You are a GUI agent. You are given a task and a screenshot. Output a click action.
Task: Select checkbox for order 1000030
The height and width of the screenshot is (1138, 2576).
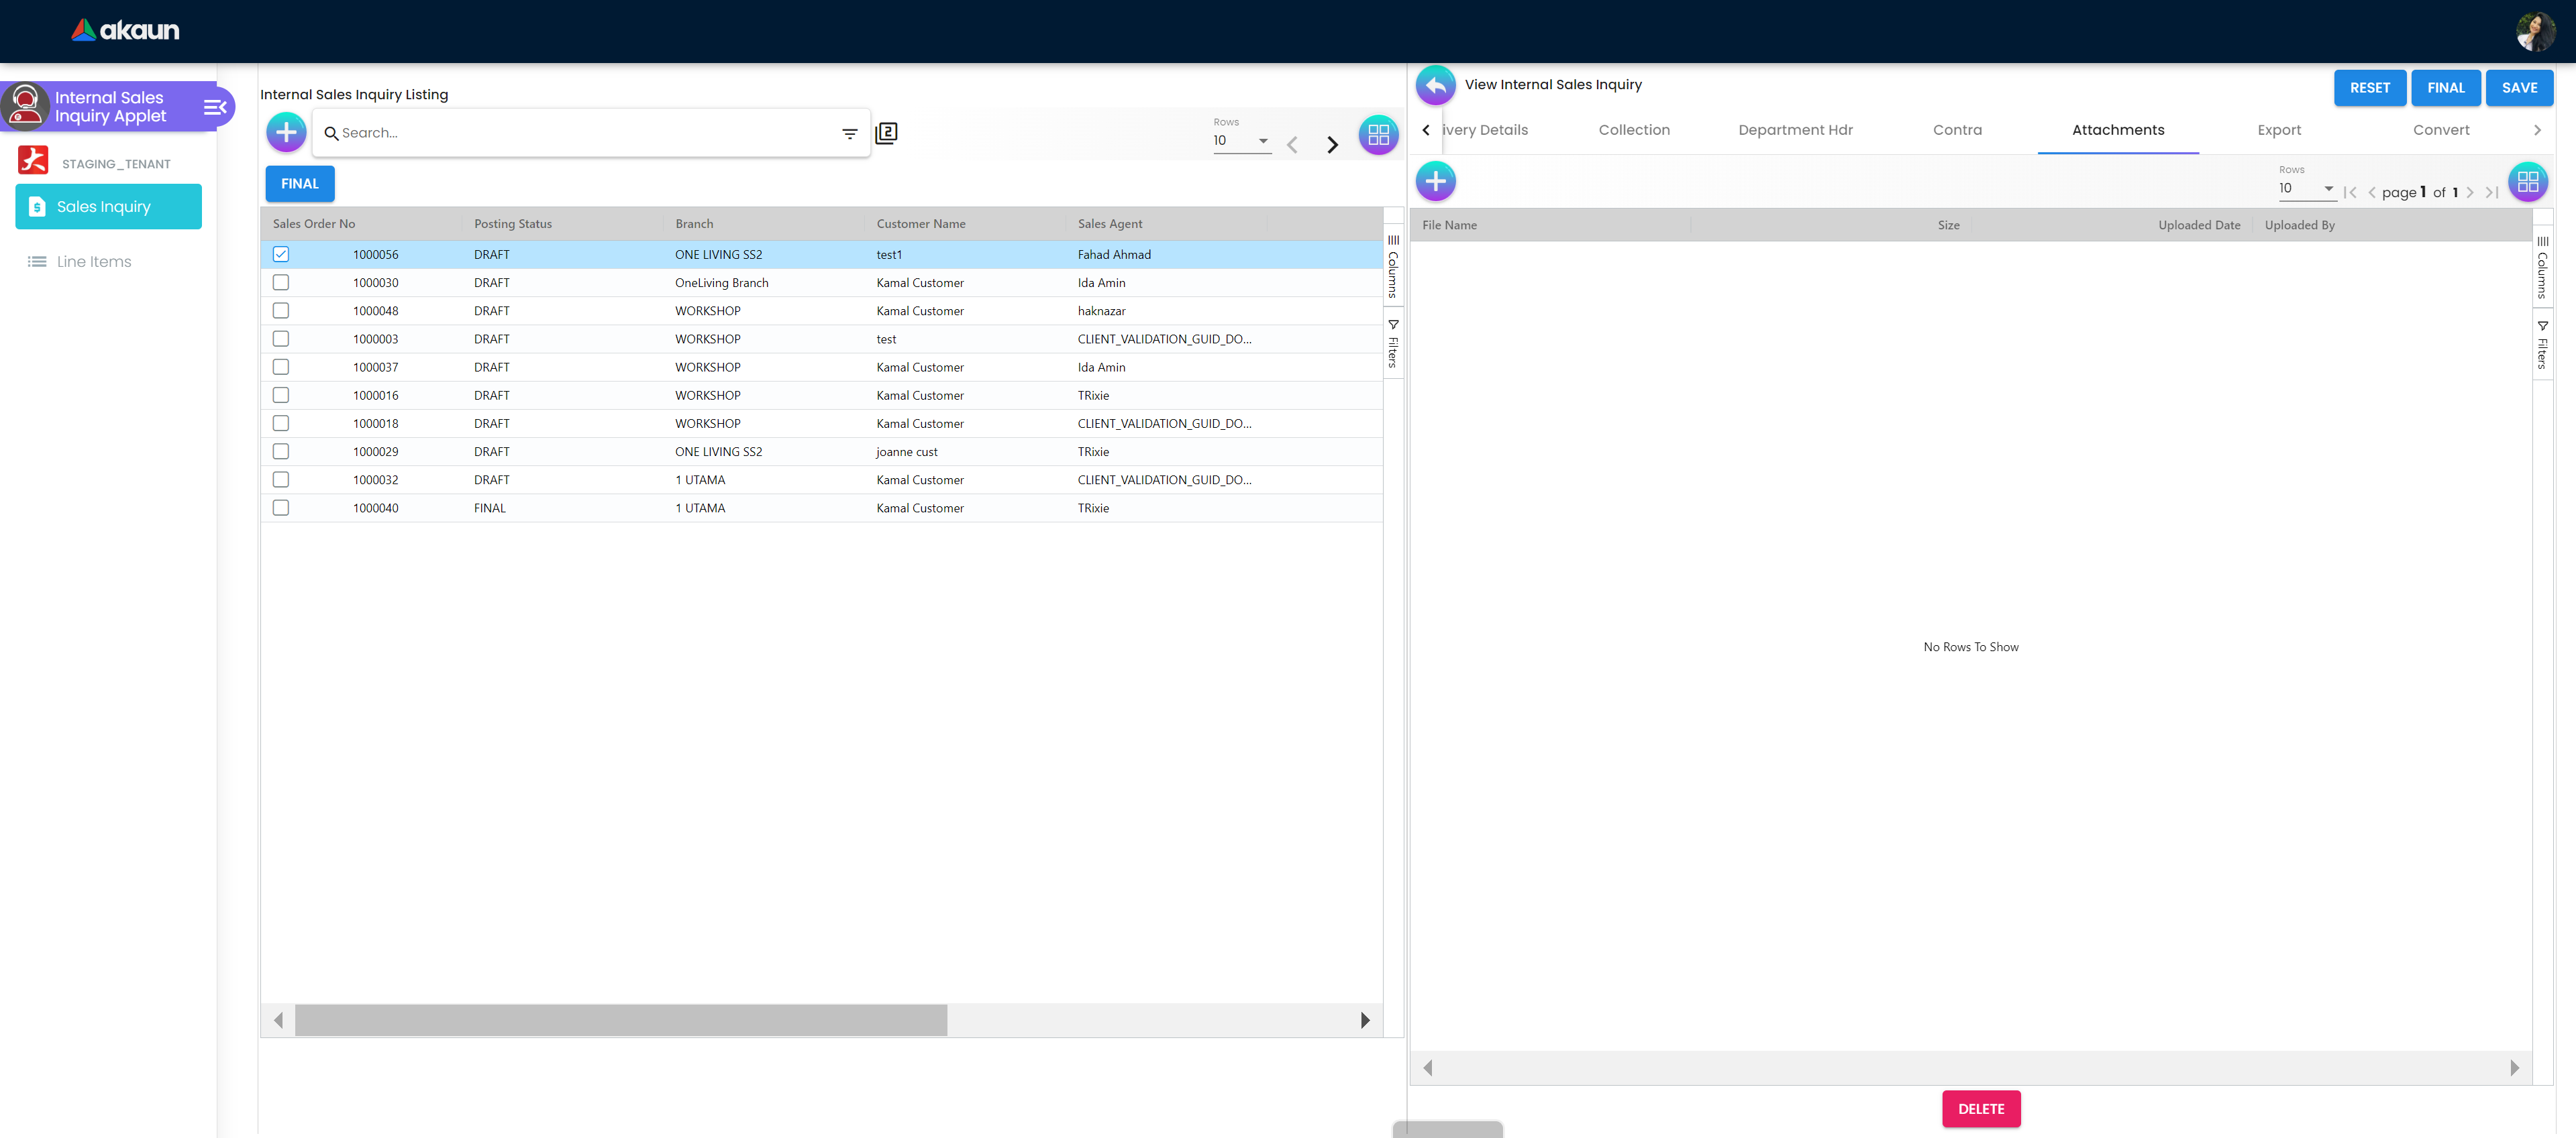click(x=281, y=283)
